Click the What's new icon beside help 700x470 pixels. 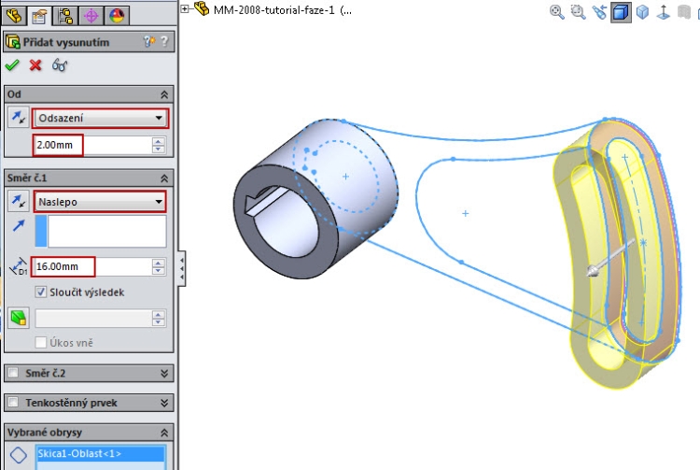(x=149, y=41)
